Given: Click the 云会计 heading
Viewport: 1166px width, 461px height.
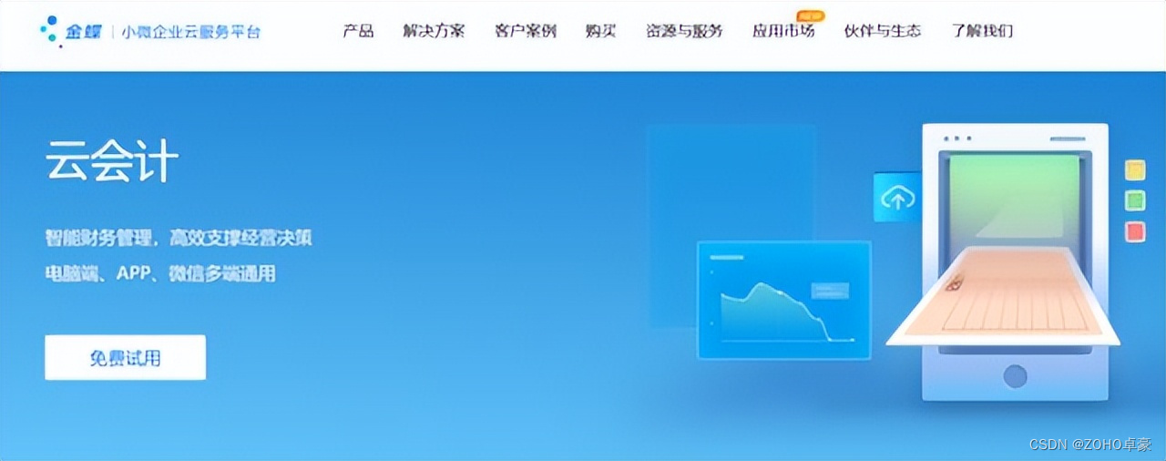Looking at the screenshot, I should tap(112, 163).
